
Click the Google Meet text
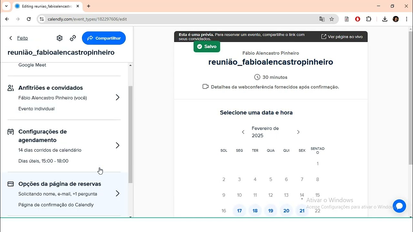32,65
